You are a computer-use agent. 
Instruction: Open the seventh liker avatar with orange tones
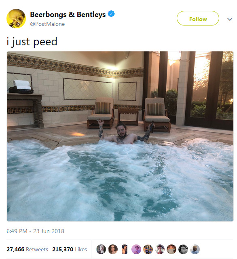171,249
